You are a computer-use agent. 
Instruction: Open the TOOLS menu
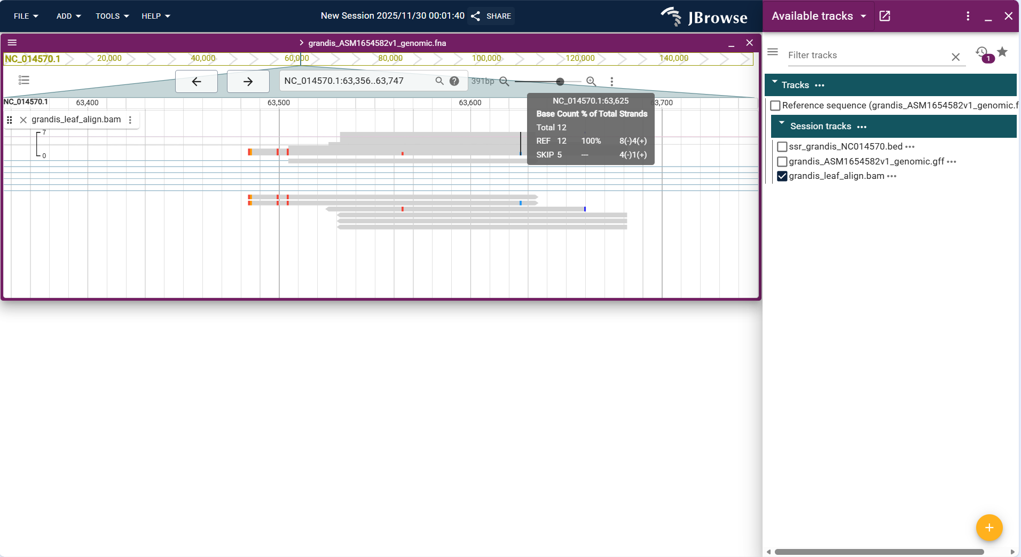click(x=112, y=16)
